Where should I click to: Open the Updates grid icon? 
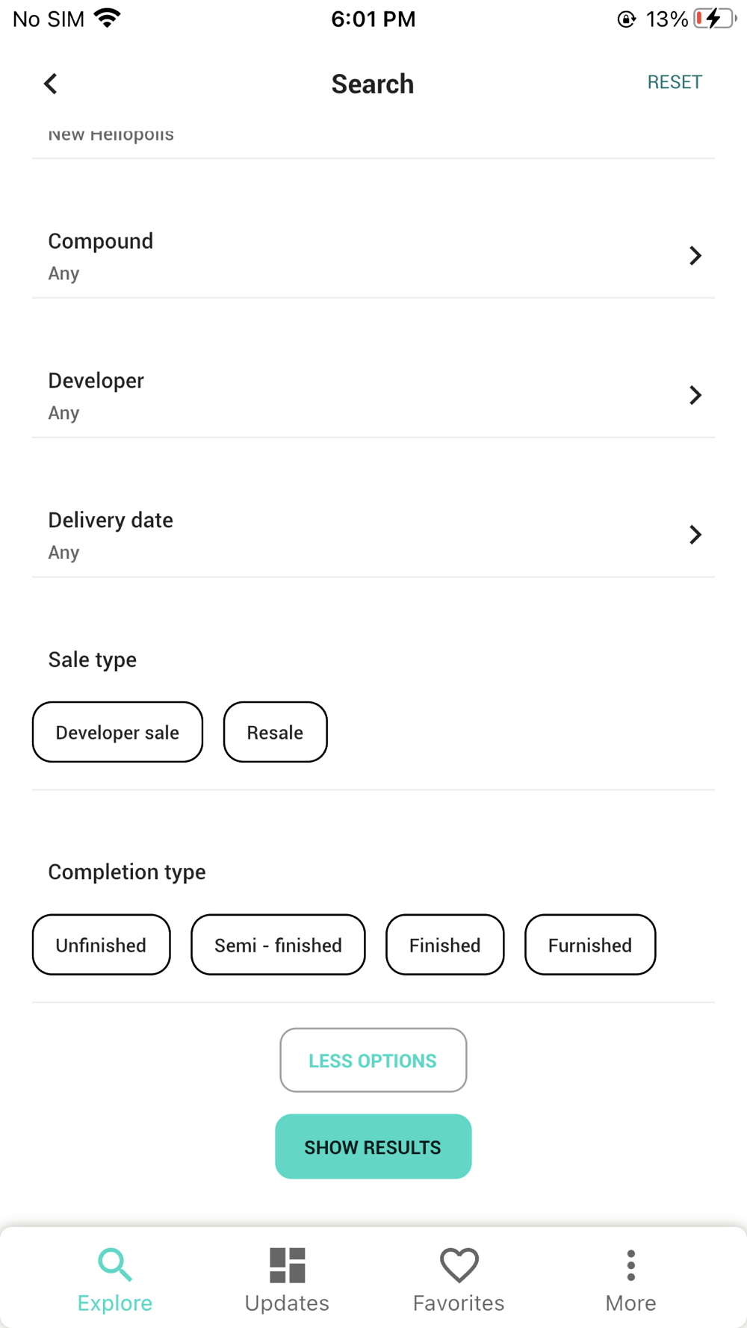287,1265
